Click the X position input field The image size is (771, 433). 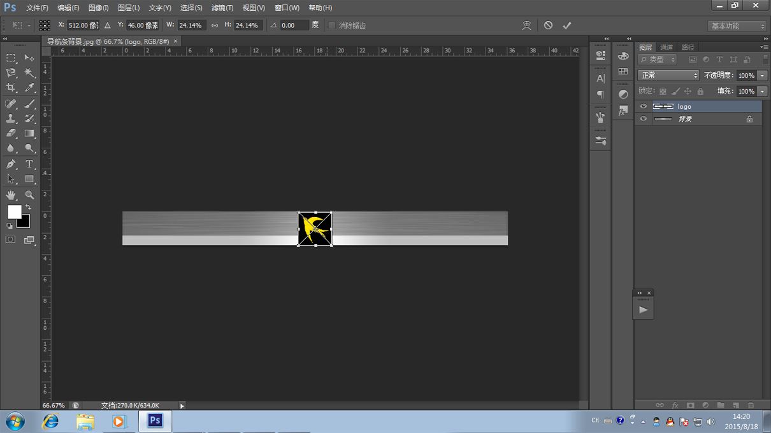[x=83, y=25]
